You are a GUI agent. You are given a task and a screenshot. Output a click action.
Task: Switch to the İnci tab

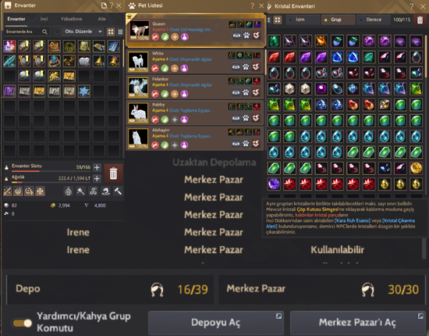click(x=44, y=19)
